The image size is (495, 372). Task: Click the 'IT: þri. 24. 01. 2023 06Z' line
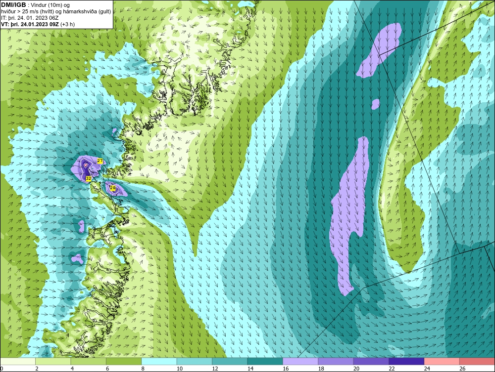click(30, 18)
